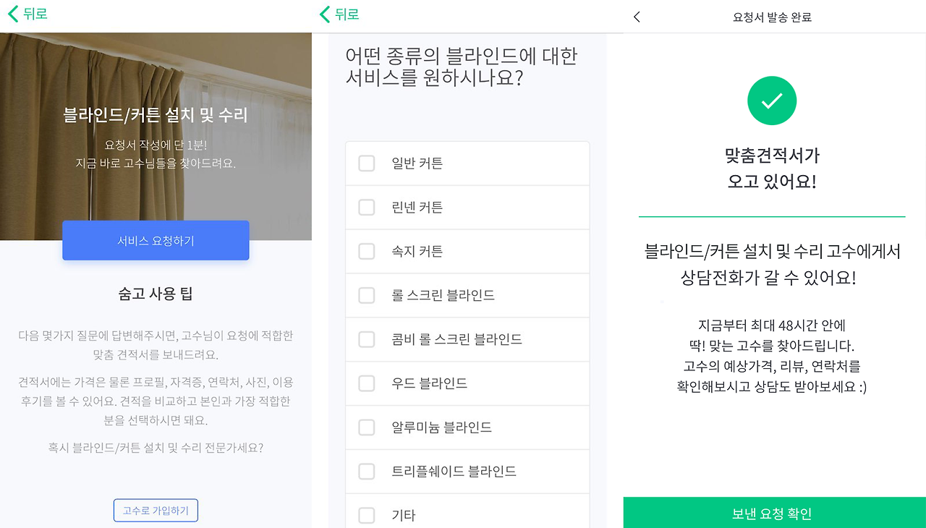
Task: Select the 블라인드/커튼 설치 및 수리 title
Action: [156, 114]
